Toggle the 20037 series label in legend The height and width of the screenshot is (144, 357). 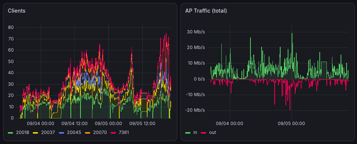coord(48,132)
